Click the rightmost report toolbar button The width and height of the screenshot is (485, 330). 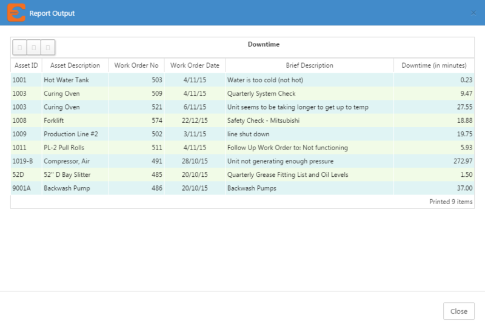pyautogui.click(x=48, y=47)
